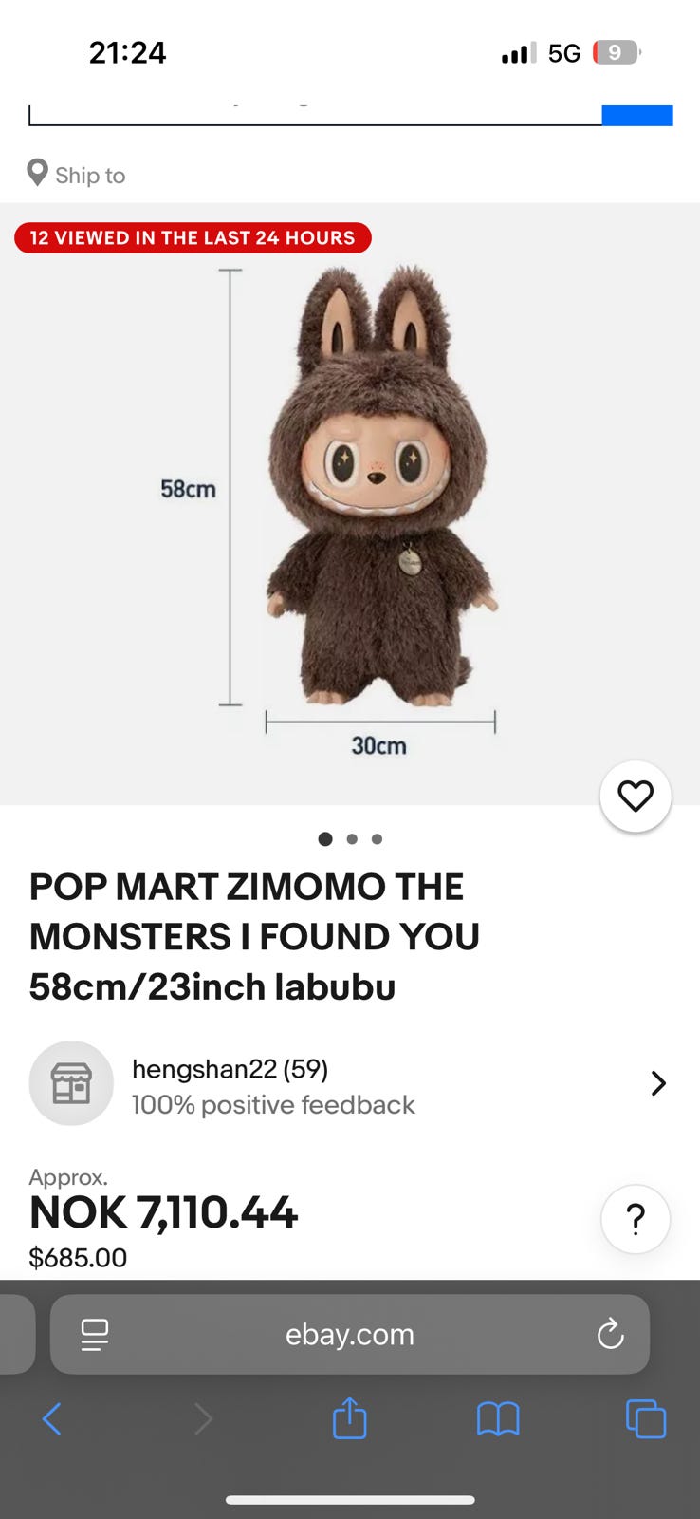Expand seller details with right chevron
700x1519 pixels.
[658, 1083]
